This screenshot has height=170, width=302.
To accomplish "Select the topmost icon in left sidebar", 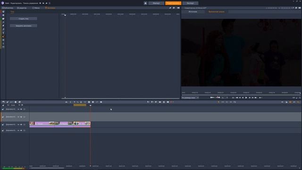I will pos(3,11).
